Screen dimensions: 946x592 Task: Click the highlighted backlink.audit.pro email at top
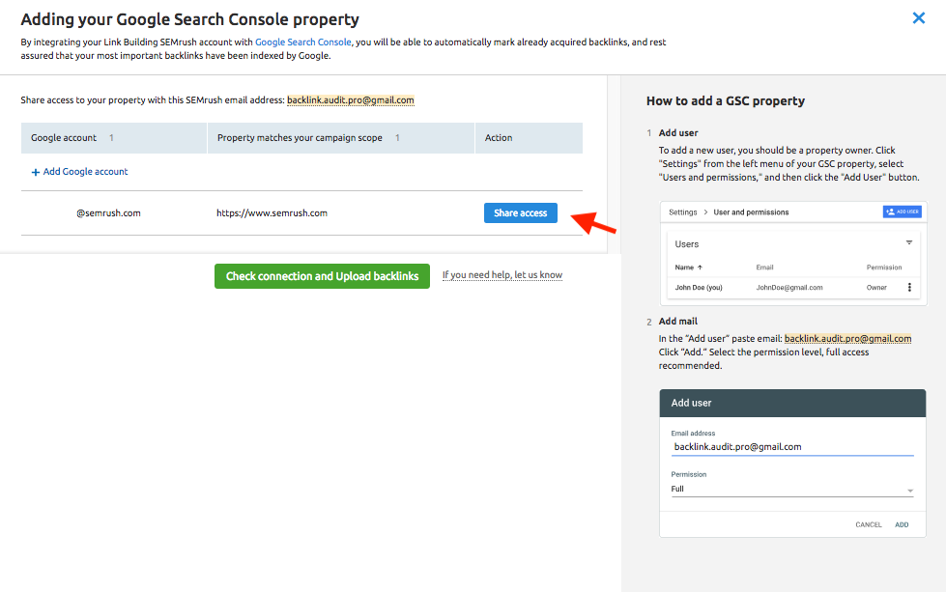(x=351, y=100)
